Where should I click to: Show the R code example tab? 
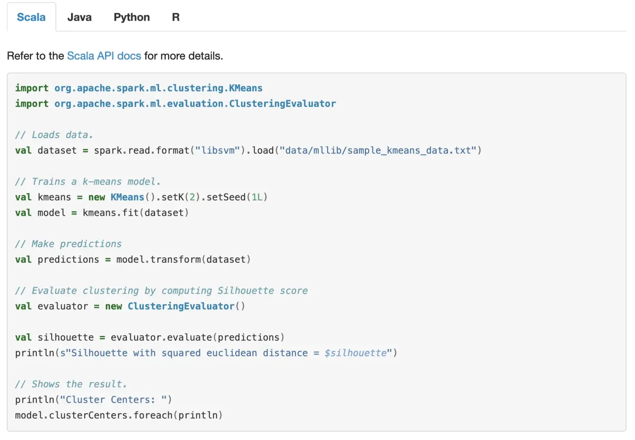(176, 17)
